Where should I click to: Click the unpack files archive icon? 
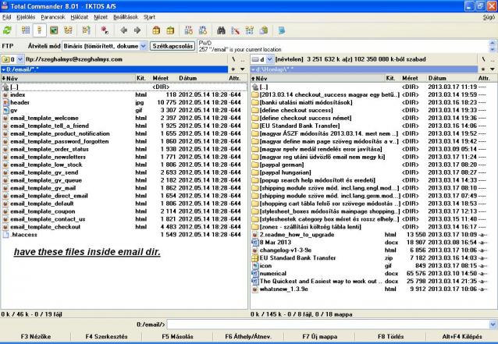click(170, 30)
